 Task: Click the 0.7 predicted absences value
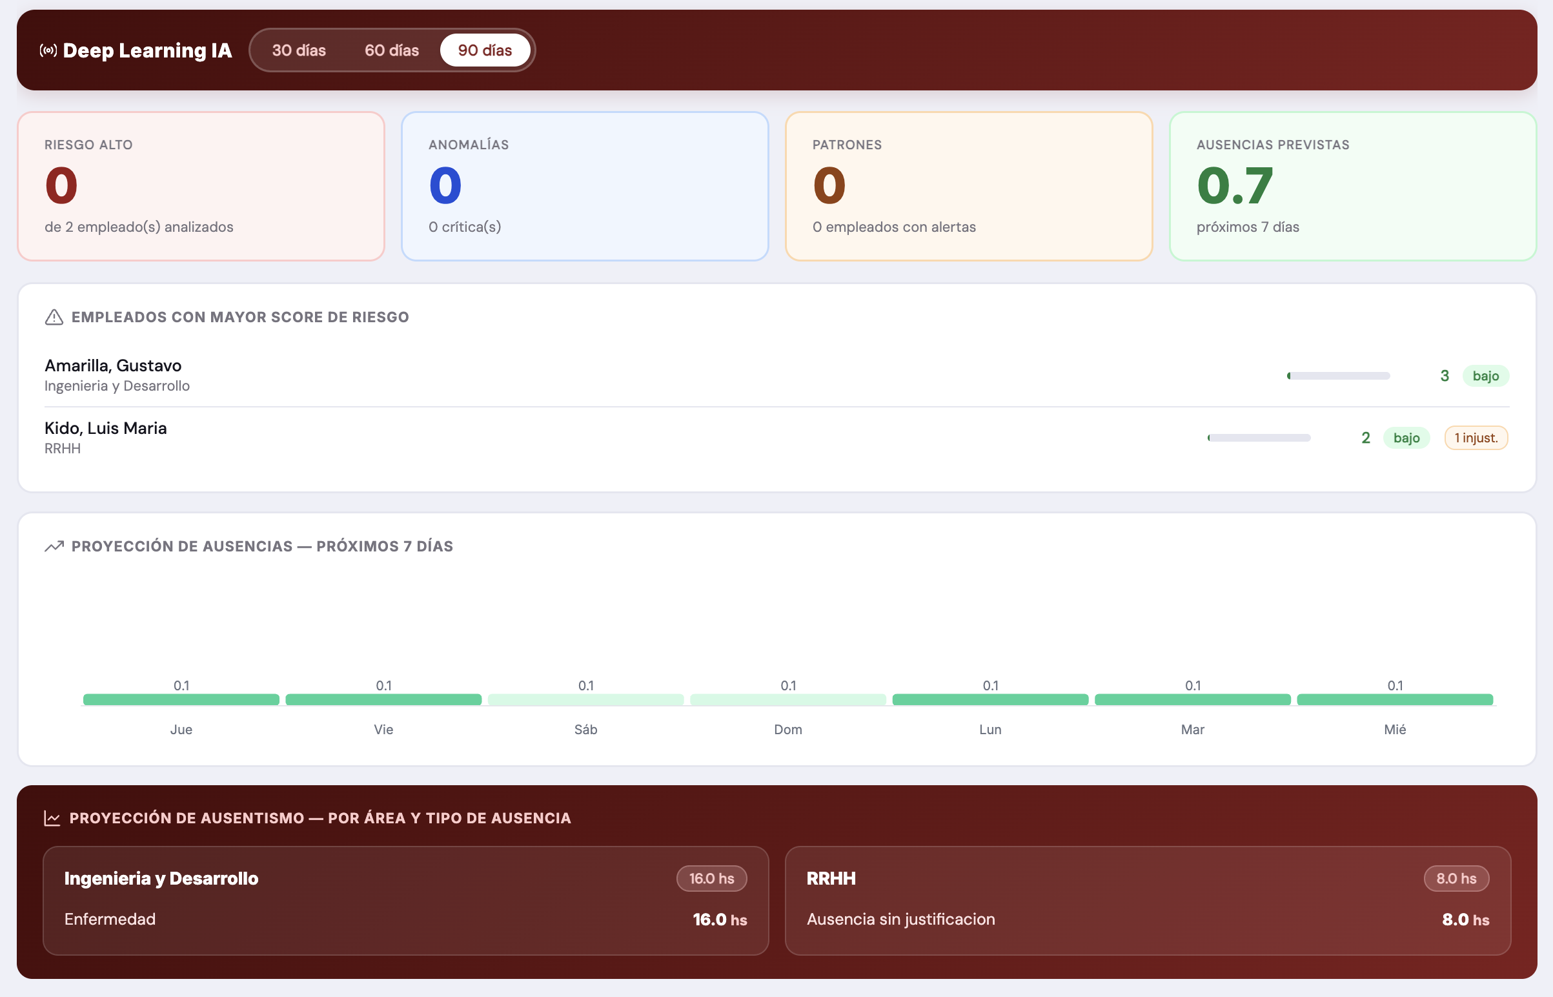point(1235,187)
